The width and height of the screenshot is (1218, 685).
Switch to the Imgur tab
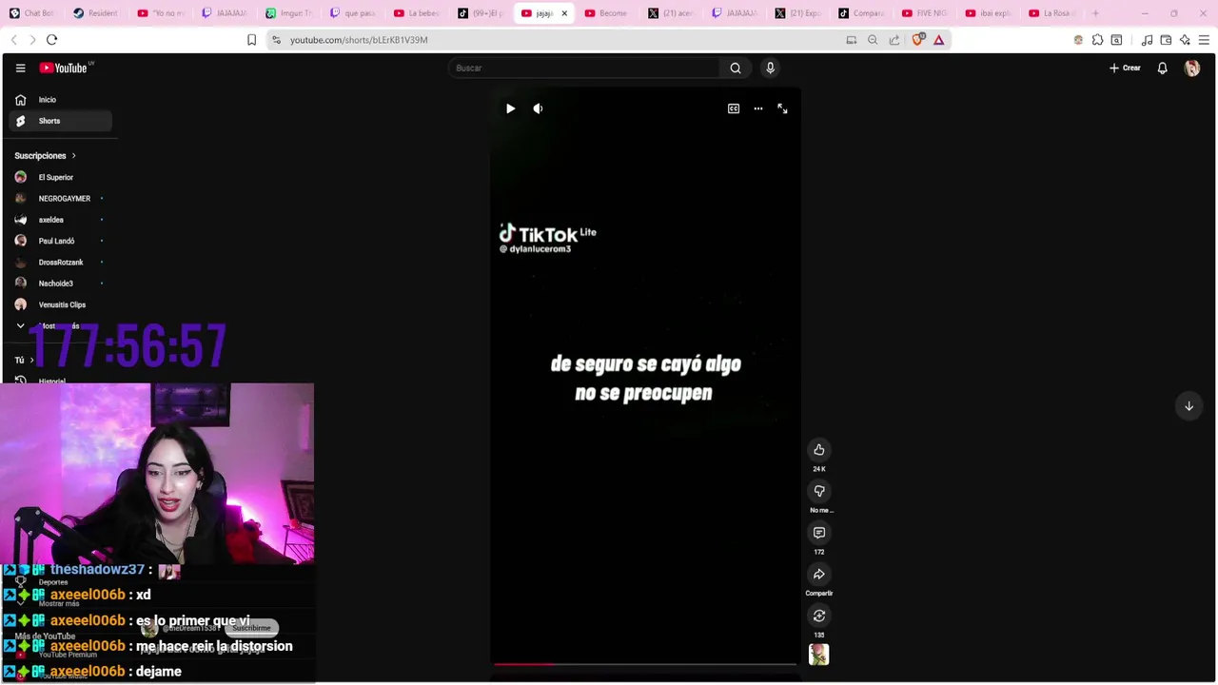(x=288, y=13)
